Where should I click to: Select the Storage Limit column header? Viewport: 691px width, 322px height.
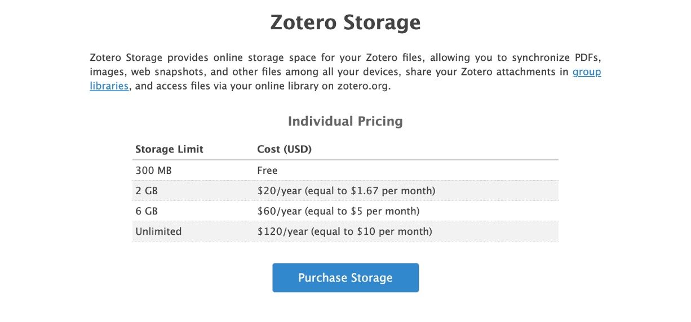(169, 149)
